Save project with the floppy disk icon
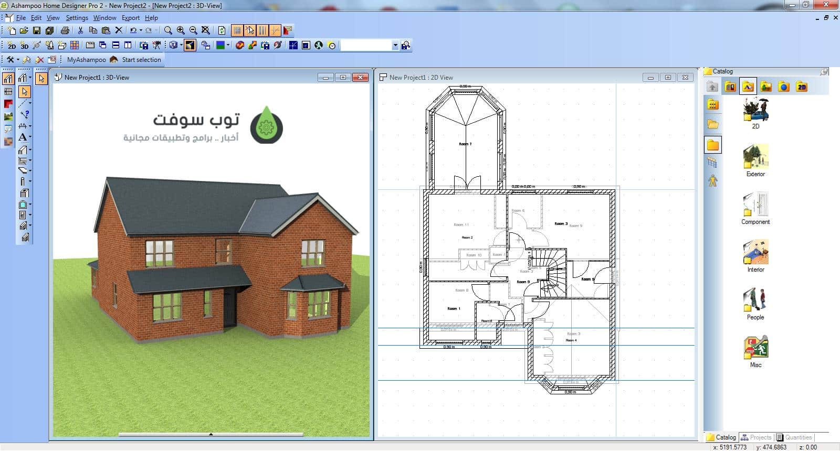This screenshot has width=840, height=451. [x=37, y=30]
